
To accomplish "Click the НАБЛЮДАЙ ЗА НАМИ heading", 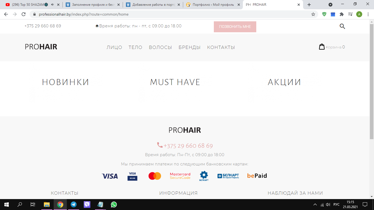I will (295, 193).
